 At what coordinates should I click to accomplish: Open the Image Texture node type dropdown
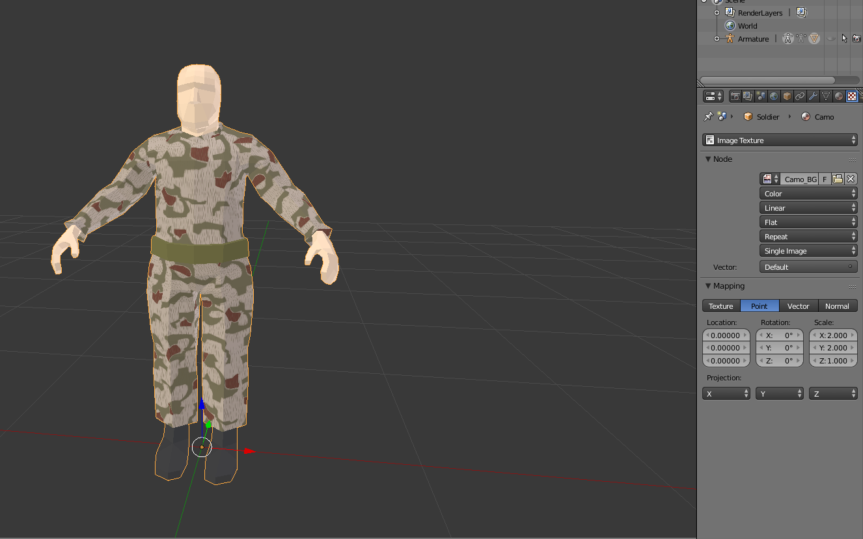click(780, 140)
